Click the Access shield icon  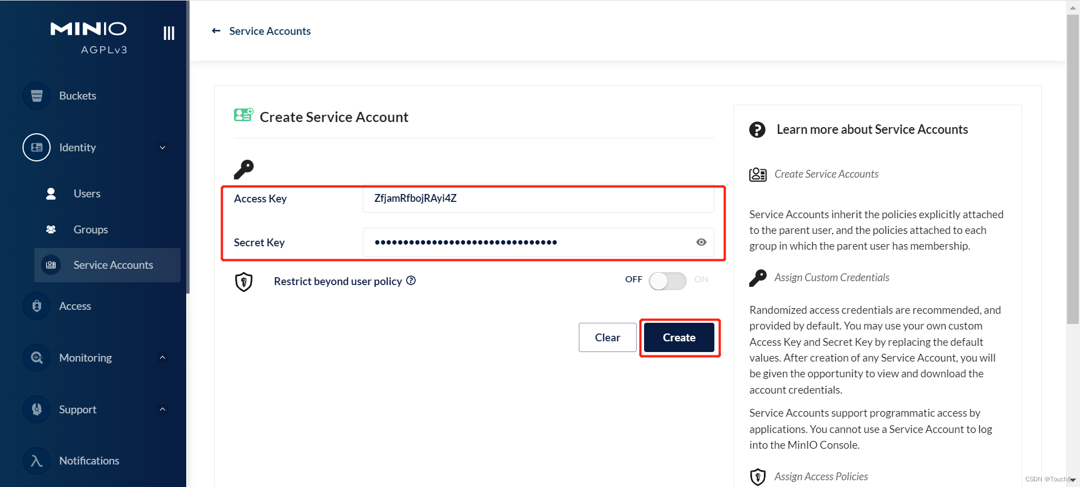(37, 306)
